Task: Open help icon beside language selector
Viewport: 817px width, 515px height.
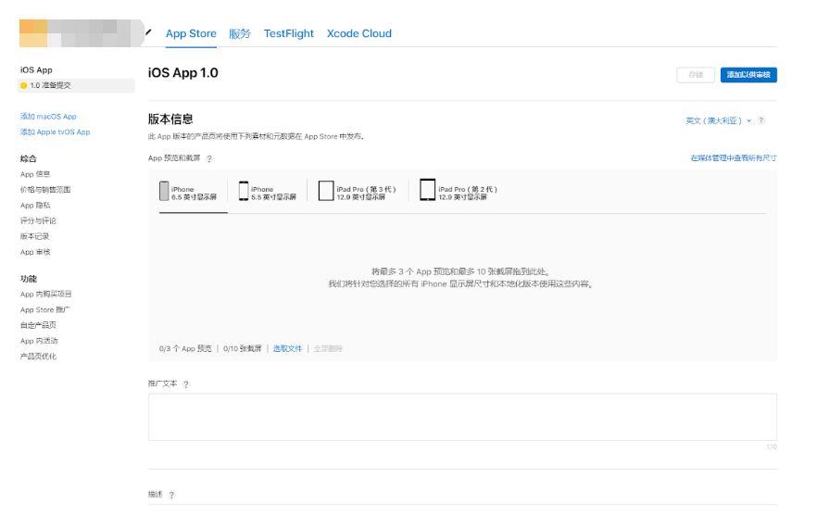Action: point(761,120)
